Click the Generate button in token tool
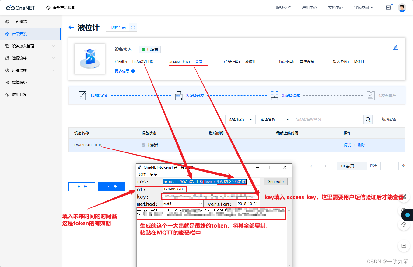Screen dimensions: 413x267 [x=275, y=182]
